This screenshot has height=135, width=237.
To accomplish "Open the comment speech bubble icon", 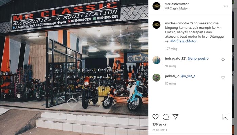I will (x=166, y=117).
